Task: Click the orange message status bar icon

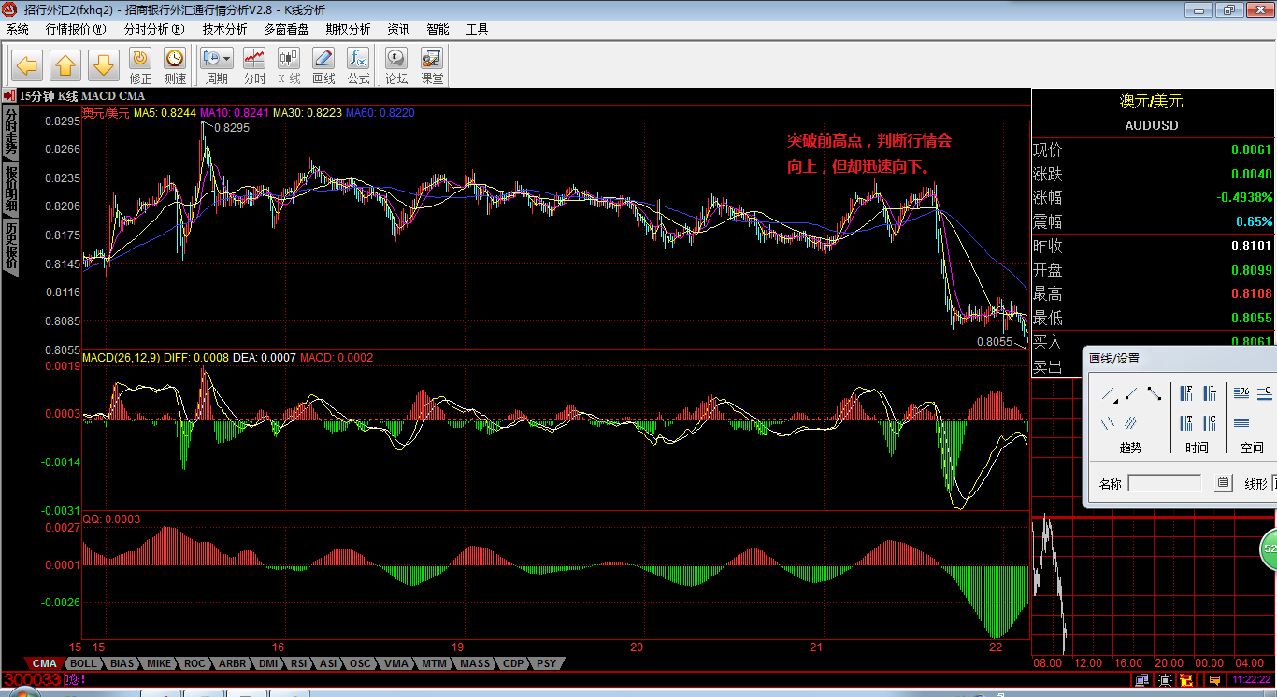Action: coord(1214,680)
